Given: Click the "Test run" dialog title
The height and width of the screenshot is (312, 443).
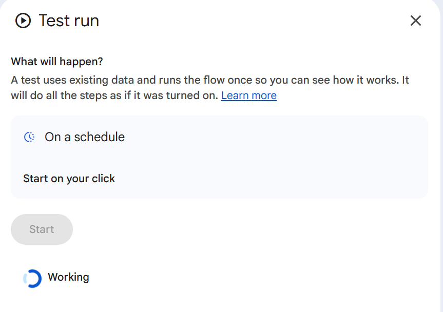Looking at the screenshot, I should (69, 21).
